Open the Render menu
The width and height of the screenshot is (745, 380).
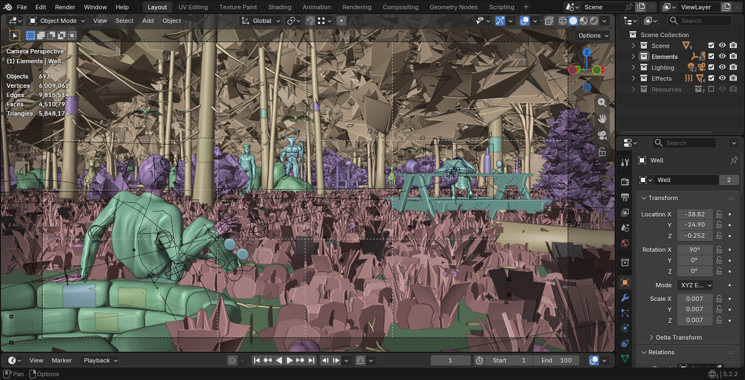point(65,7)
